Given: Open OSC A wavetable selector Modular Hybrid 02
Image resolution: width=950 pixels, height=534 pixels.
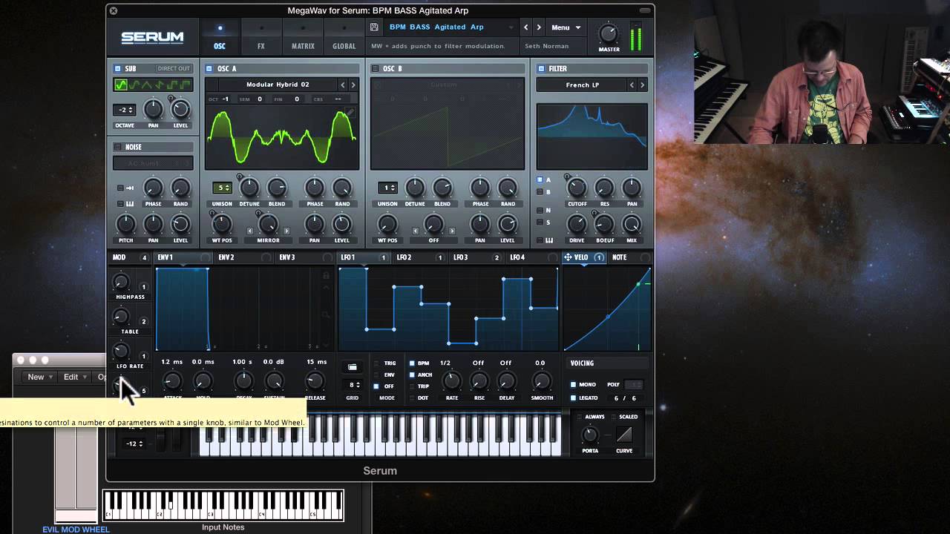Looking at the screenshot, I should pyautogui.click(x=278, y=85).
